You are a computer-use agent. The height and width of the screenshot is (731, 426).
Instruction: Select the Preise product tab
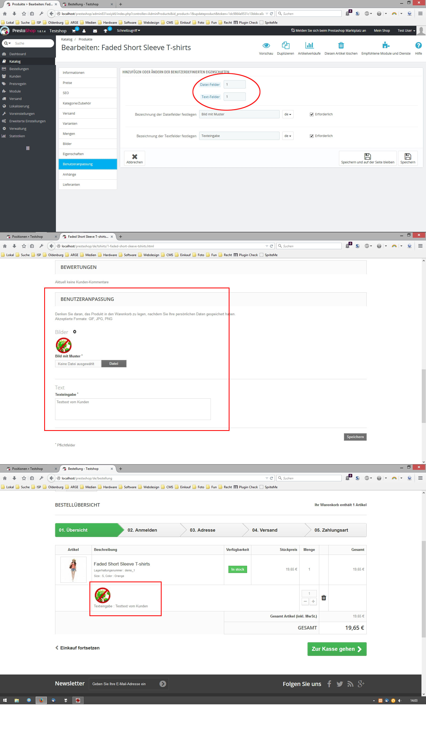pos(88,83)
